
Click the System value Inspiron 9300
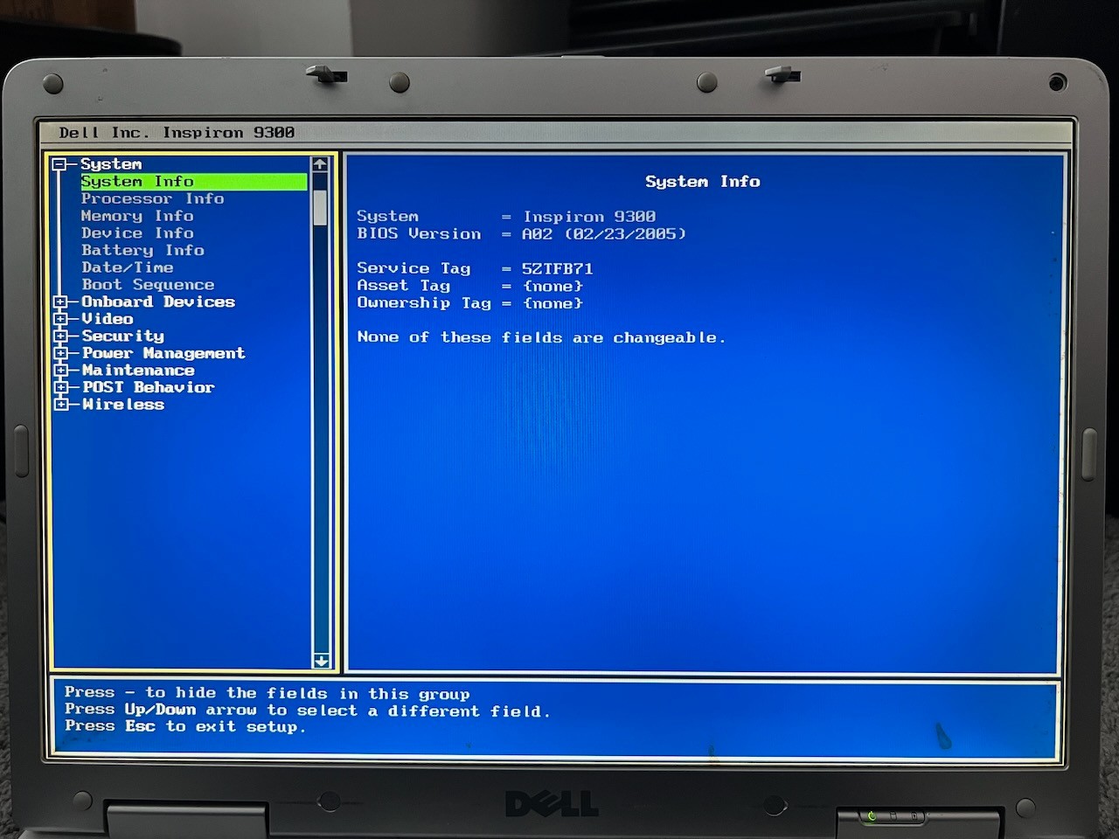[x=589, y=217]
